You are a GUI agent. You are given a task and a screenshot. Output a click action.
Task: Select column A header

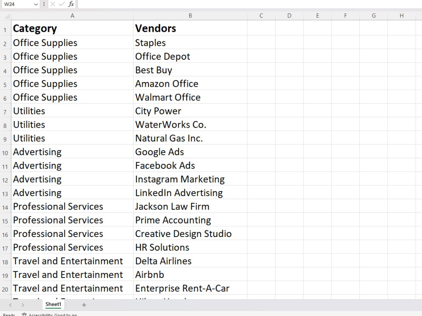point(72,16)
